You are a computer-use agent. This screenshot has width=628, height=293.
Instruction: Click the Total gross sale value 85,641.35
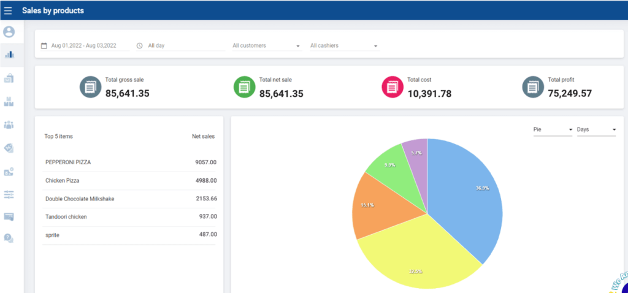coord(128,94)
